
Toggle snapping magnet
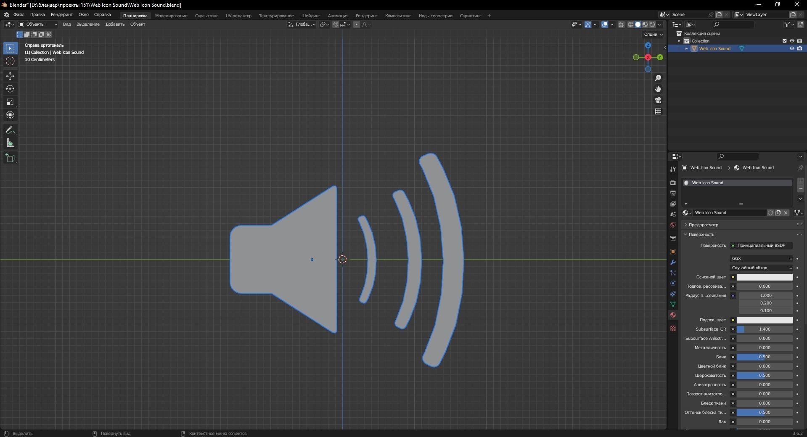tap(335, 24)
